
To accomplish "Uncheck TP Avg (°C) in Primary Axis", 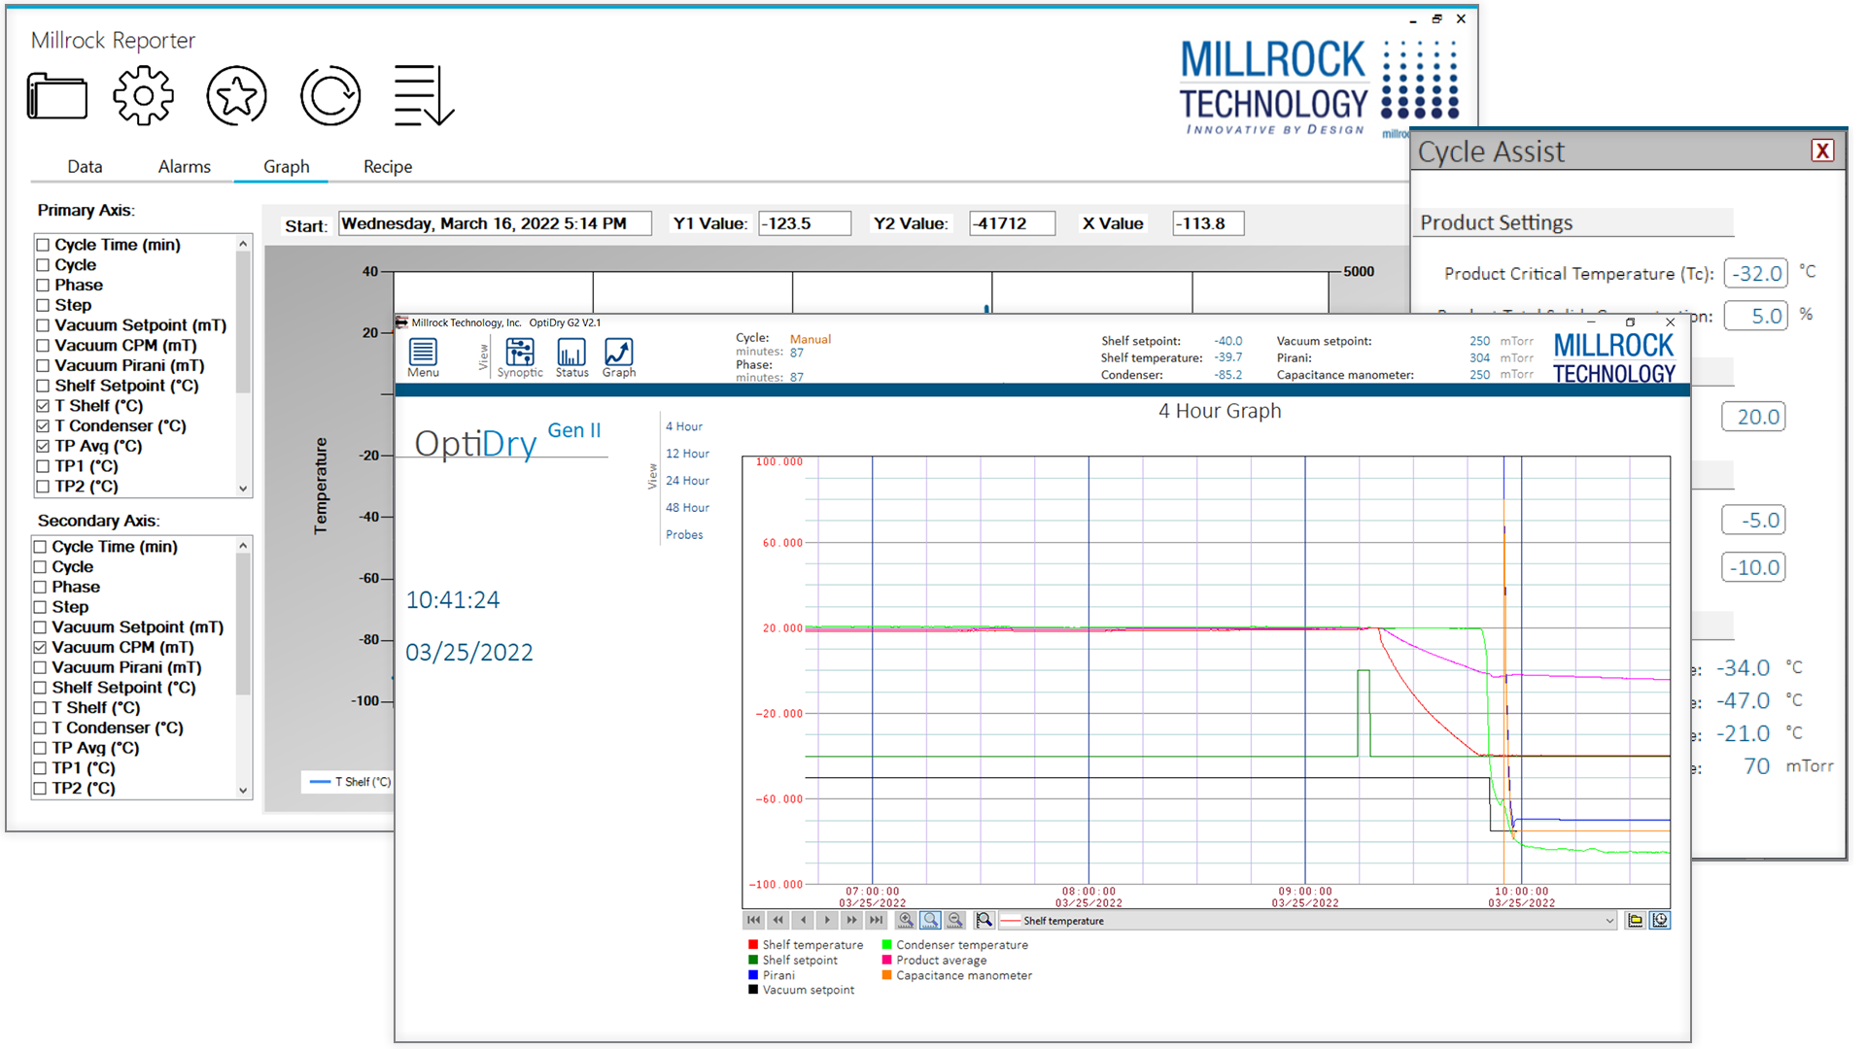I will click(x=43, y=446).
